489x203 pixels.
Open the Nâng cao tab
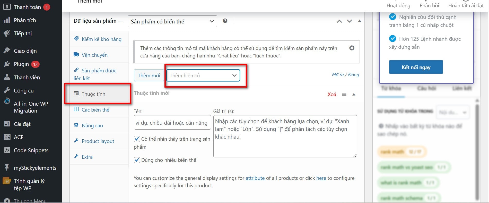99,125
